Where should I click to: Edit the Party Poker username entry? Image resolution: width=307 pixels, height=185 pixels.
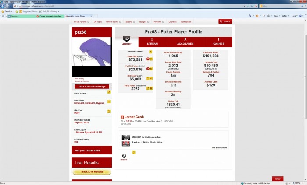[148, 88]
